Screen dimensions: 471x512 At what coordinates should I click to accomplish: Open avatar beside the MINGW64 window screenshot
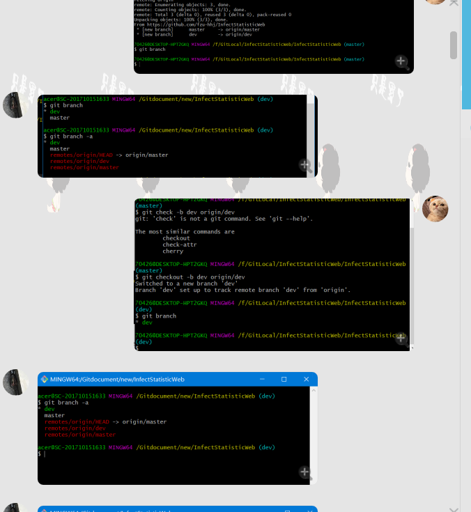tap(15, 382)
